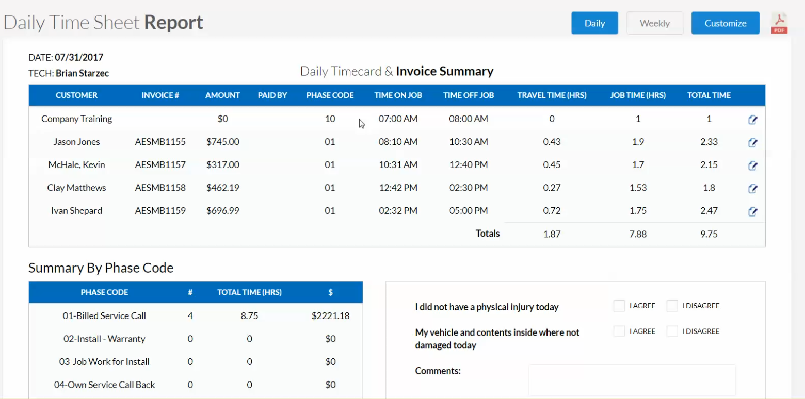
Task: Edit the McHale, Kevin row
Action: tap(753, 165)
